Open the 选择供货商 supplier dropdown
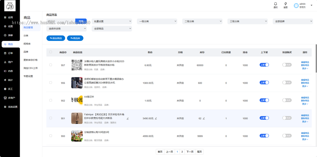The height and width of the screenshot is (157, 317). (66, 28)
